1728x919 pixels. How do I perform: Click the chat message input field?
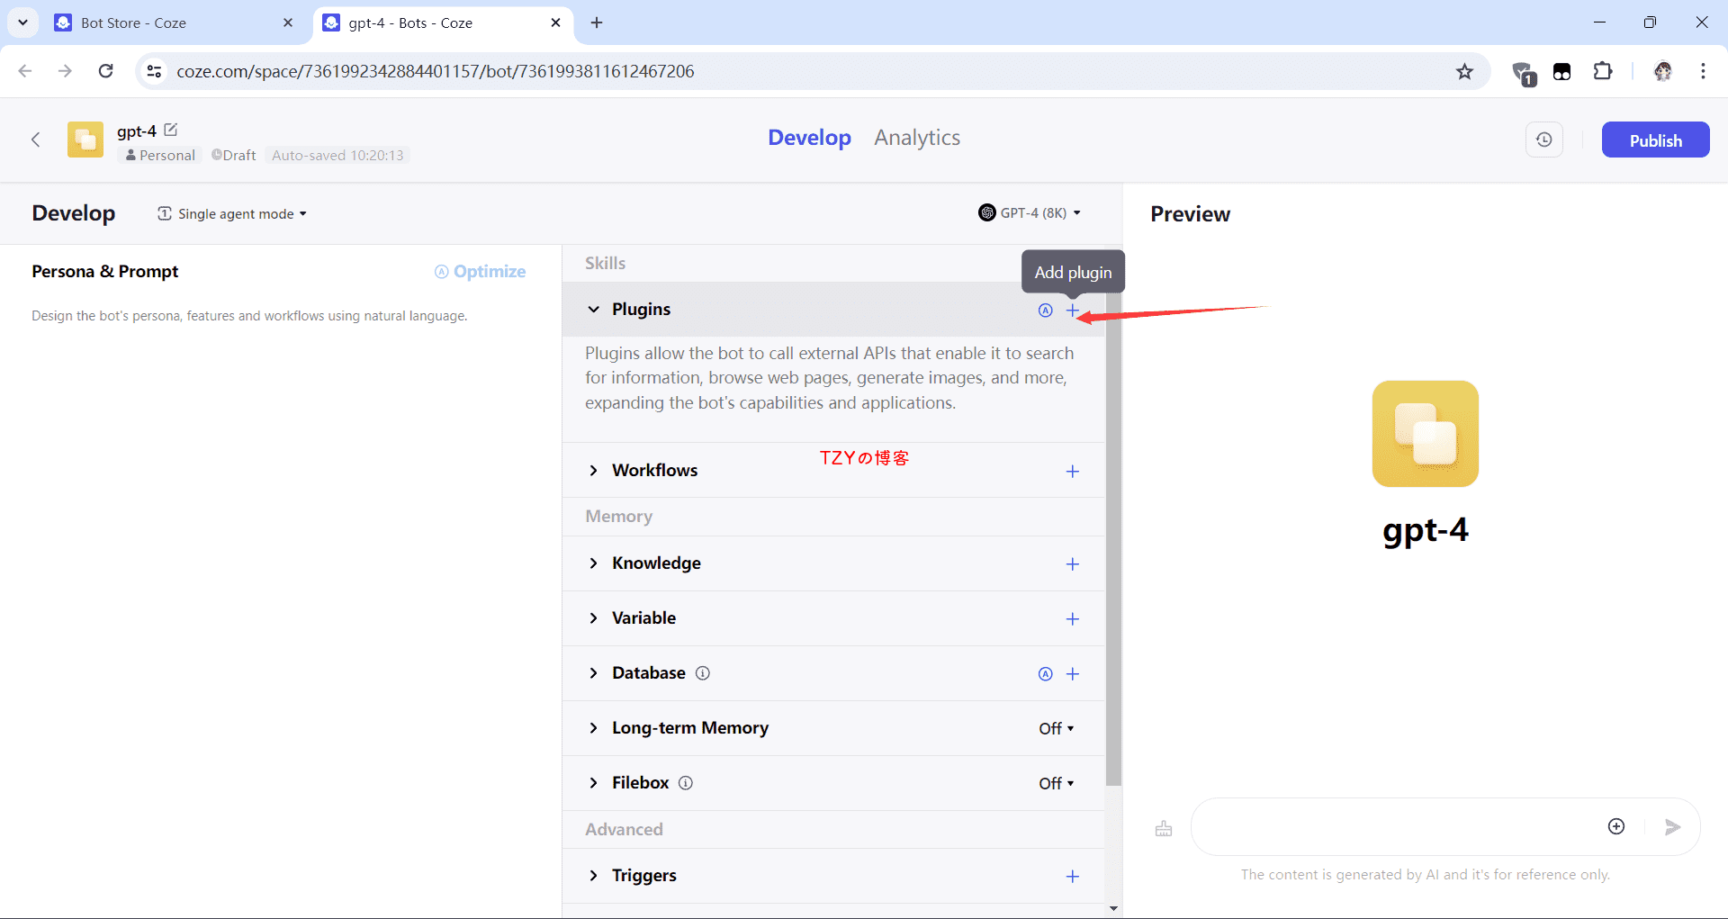pos(1395,827)
